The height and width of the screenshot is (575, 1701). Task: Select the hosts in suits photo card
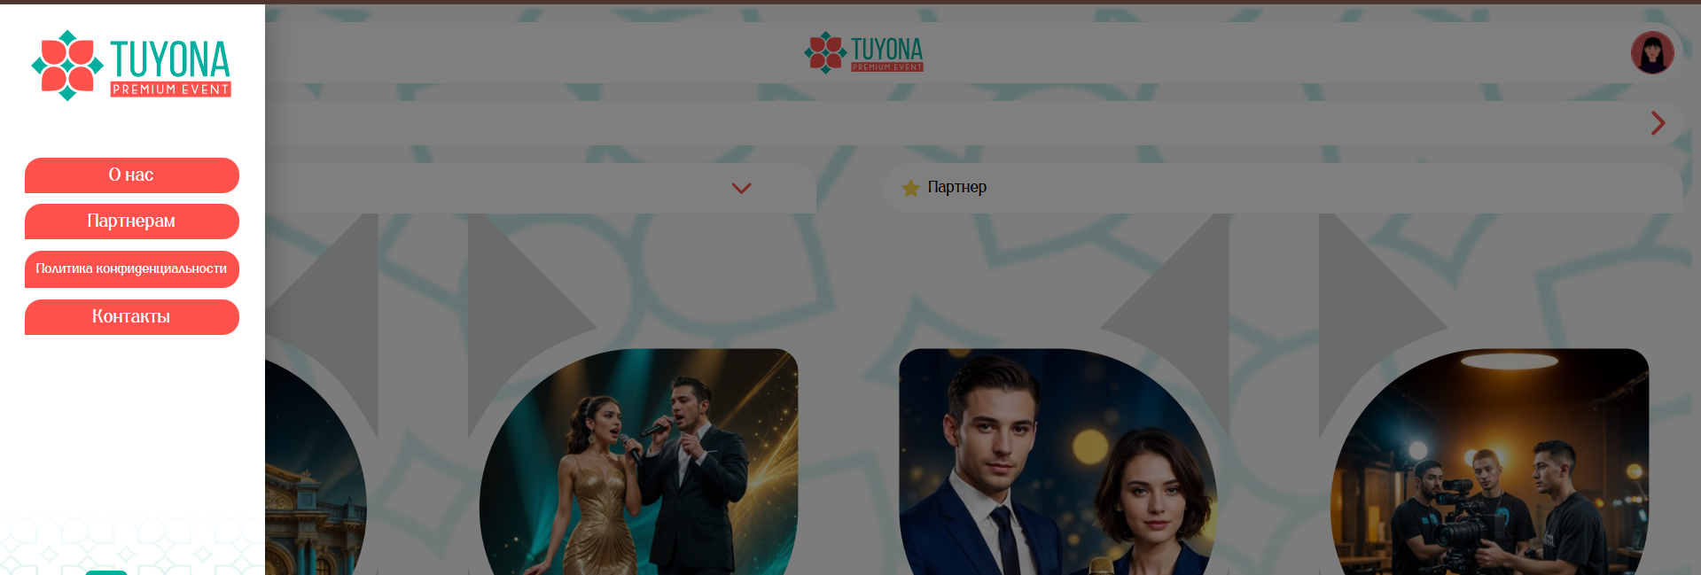pos(1057,462)
